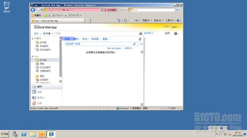Select 便笺 notes folder
The width and height of the screenshot is (247, 138).
40,76
